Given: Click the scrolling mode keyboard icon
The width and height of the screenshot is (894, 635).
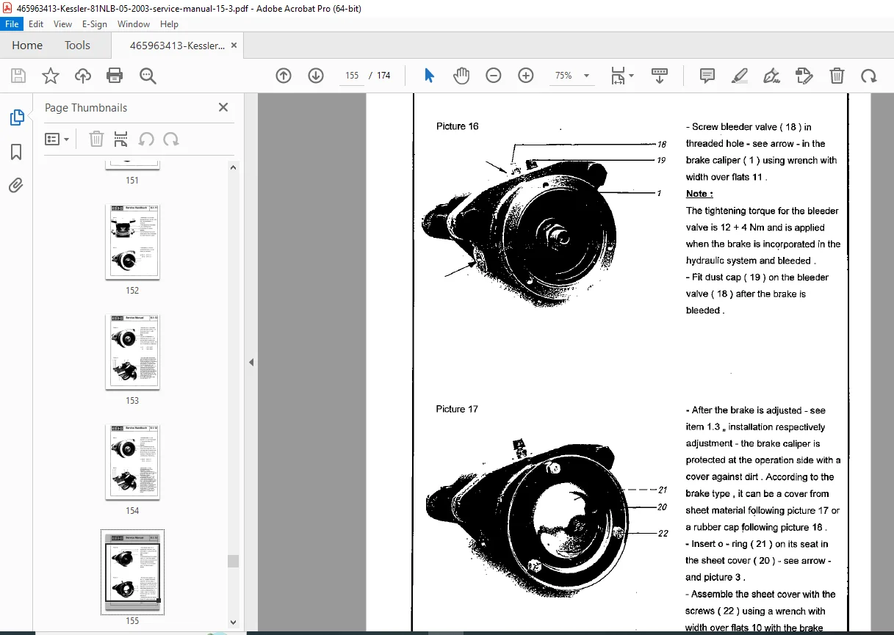Looking at the screenshot, I should click(660, 76).
